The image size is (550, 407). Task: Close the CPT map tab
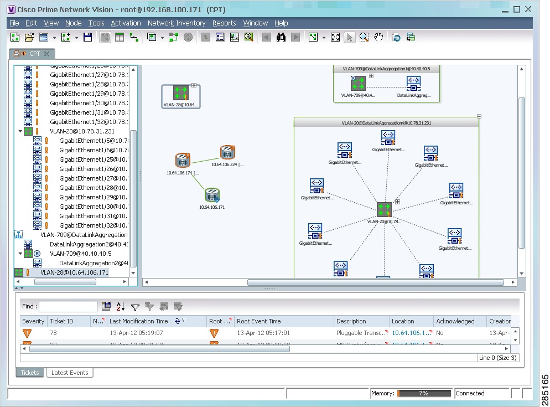[47, 54]
